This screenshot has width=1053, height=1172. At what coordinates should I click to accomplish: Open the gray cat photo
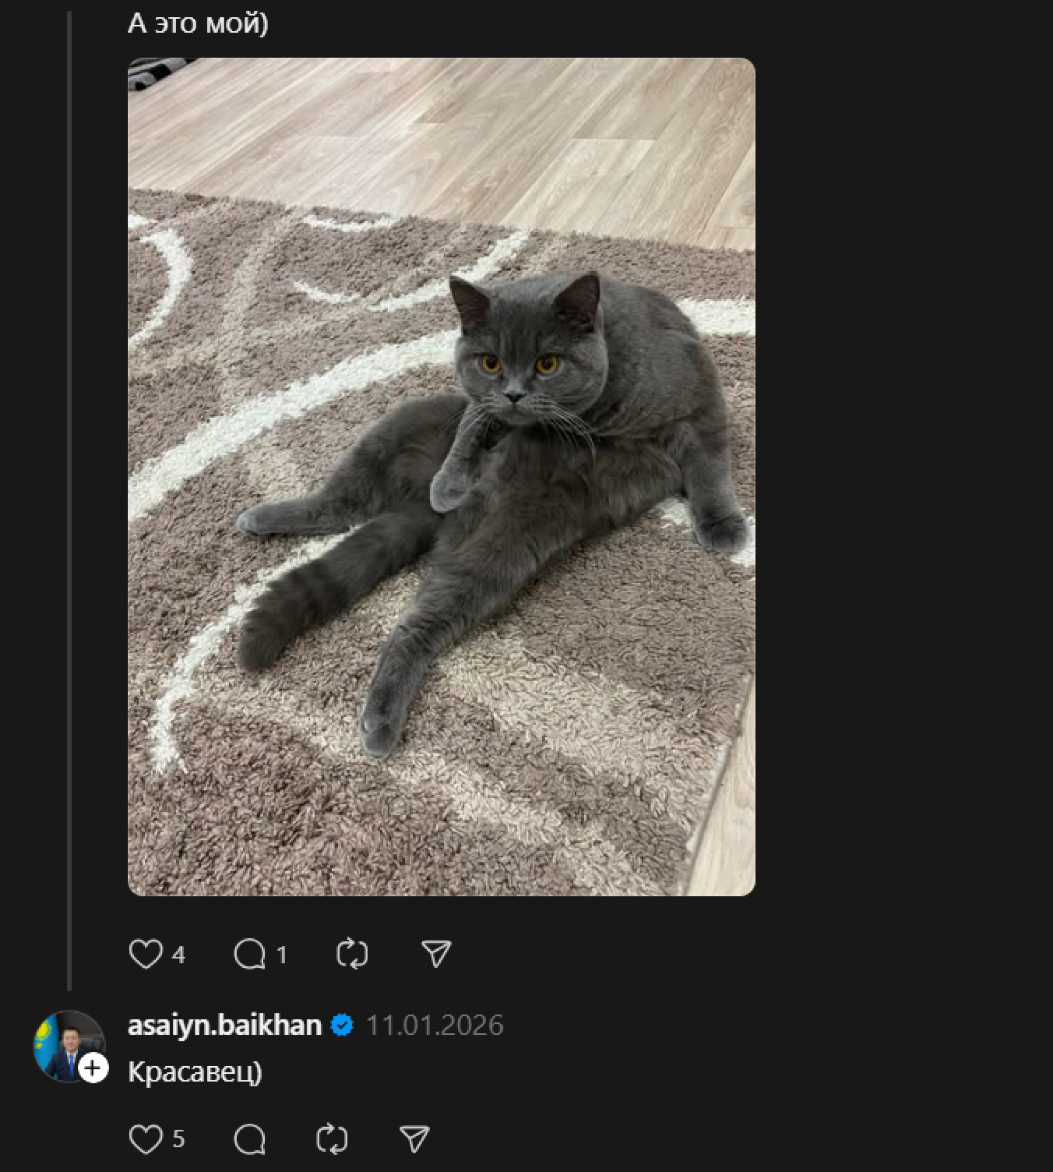pos(441,476)
